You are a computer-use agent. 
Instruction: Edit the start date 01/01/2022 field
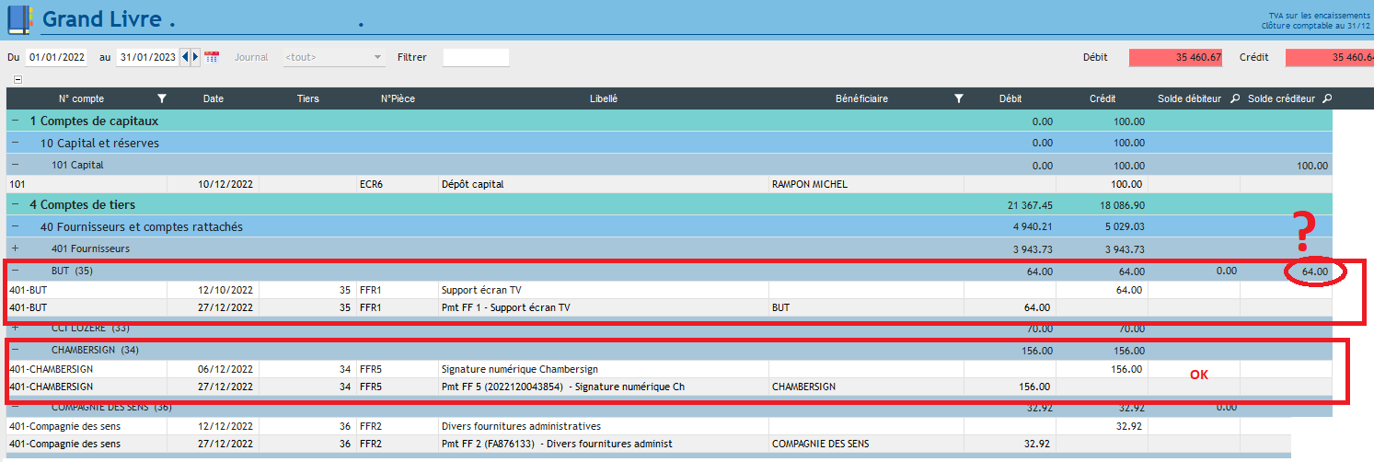click(57, 57)
